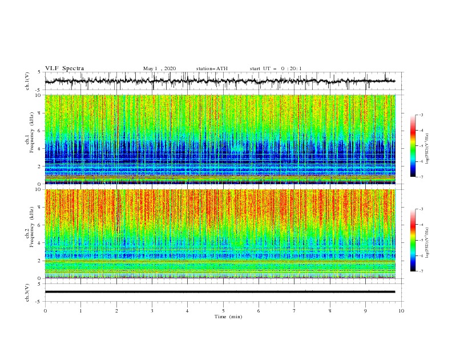Screen dimensions: 452x349
Task: Click the "7" tick on the time axis
Action: tap(294, 311)
